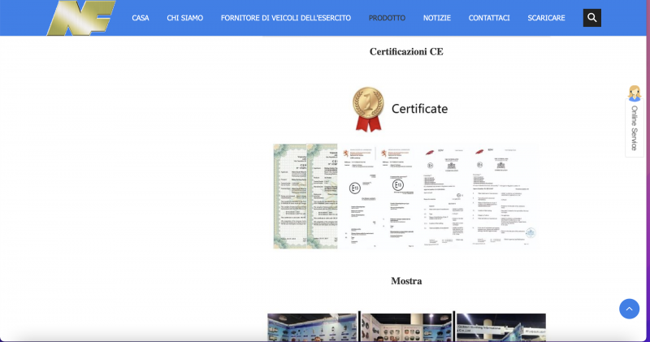Click the Online Service avatar icon
The width and height of the screenshot is (650, 342).
pyautogui.click(x=634, y=93)
